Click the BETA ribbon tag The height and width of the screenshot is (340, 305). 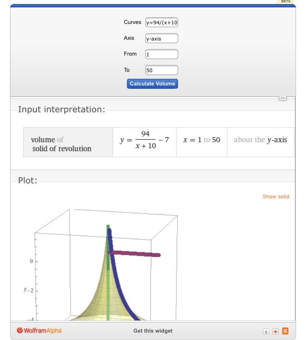tap(285, 1)
